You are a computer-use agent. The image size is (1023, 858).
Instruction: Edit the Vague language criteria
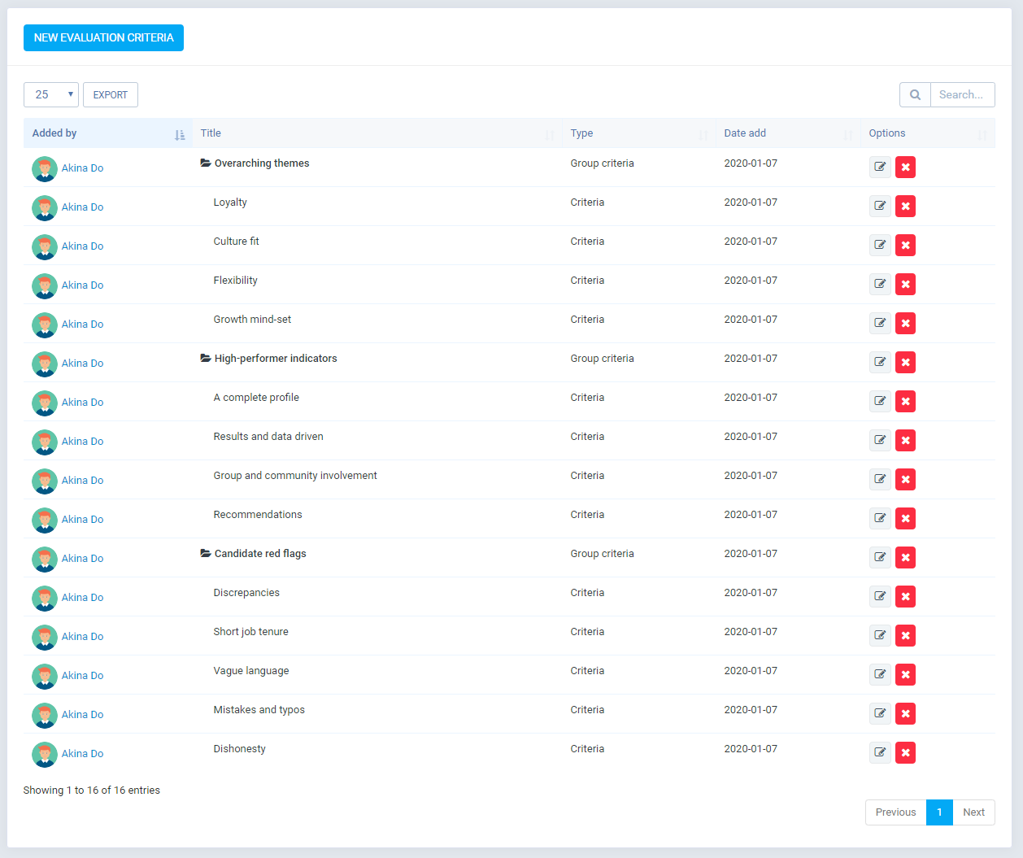[x=880, y=675]
